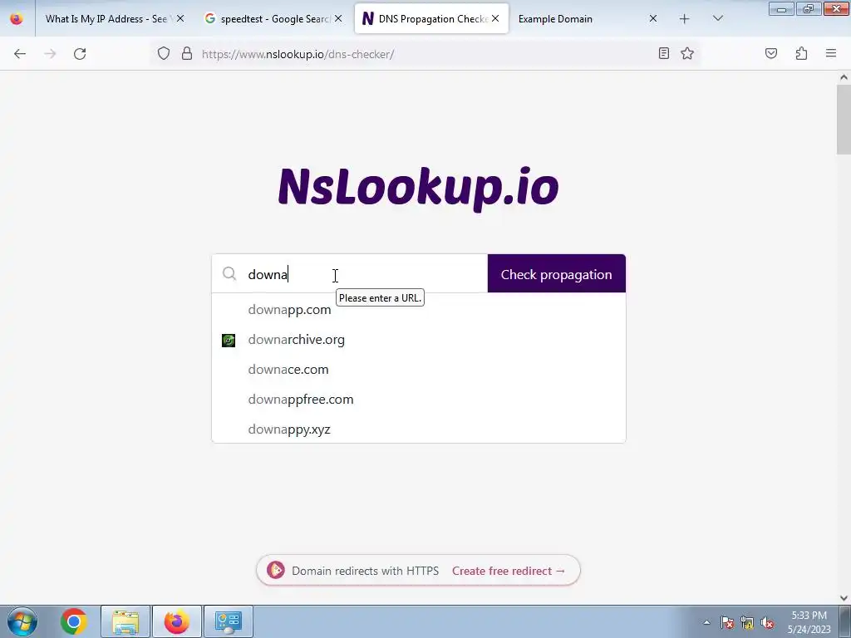This screenshot has width=851, height=638.
Task: Click the Create free redirect link
Action: [509, 571]
